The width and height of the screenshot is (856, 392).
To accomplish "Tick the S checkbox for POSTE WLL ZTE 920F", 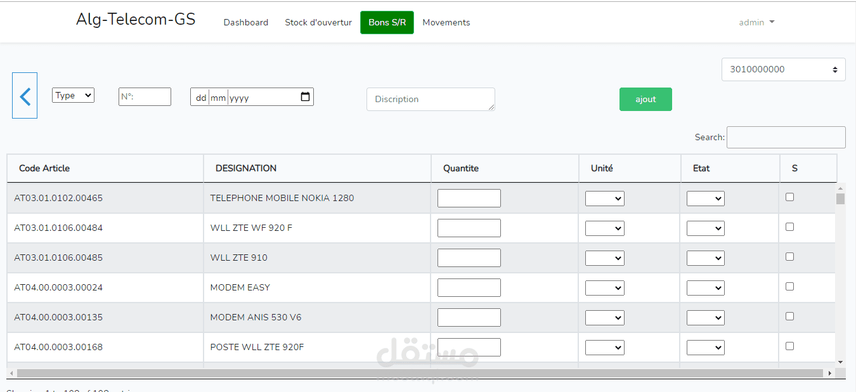I will point(789,346).
